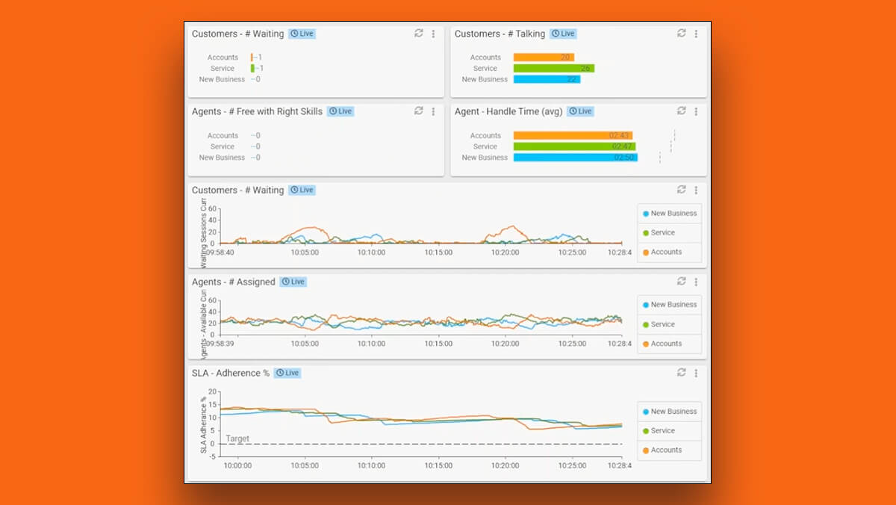This screenshot has width=896, height=505.
Task: Refresh the Agents - # Assigned chart
Action: click(x=682, y=281)
